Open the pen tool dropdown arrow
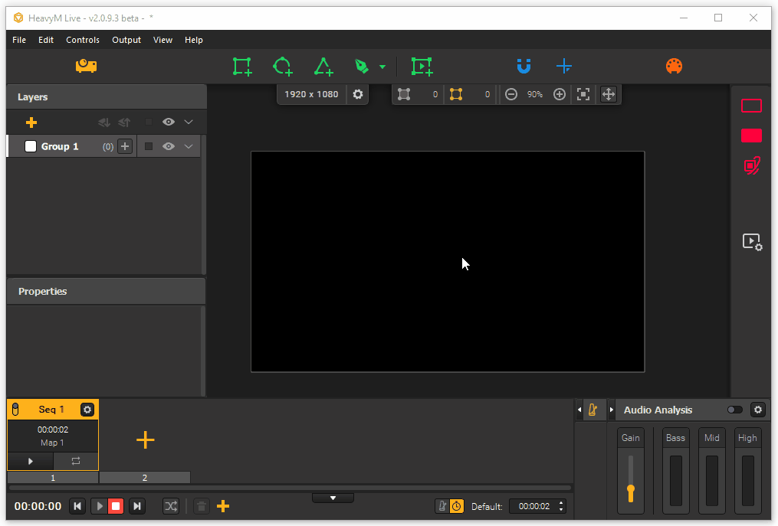Viewport: 778px width, 526px height. [x=382, y=67]
